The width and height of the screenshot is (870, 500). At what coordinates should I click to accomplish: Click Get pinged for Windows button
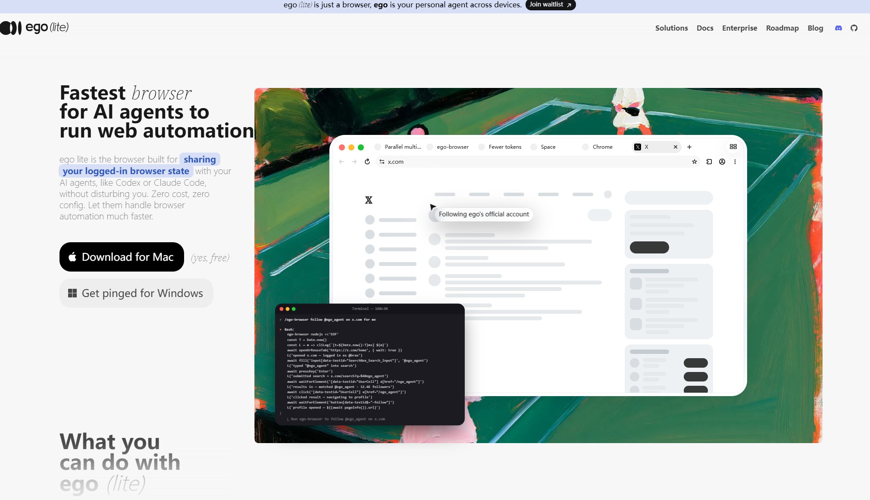tap(136, 293)
